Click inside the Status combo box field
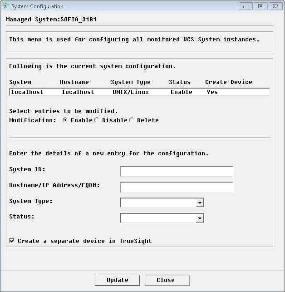The image size is (285, 292). (x=158, y=218)
